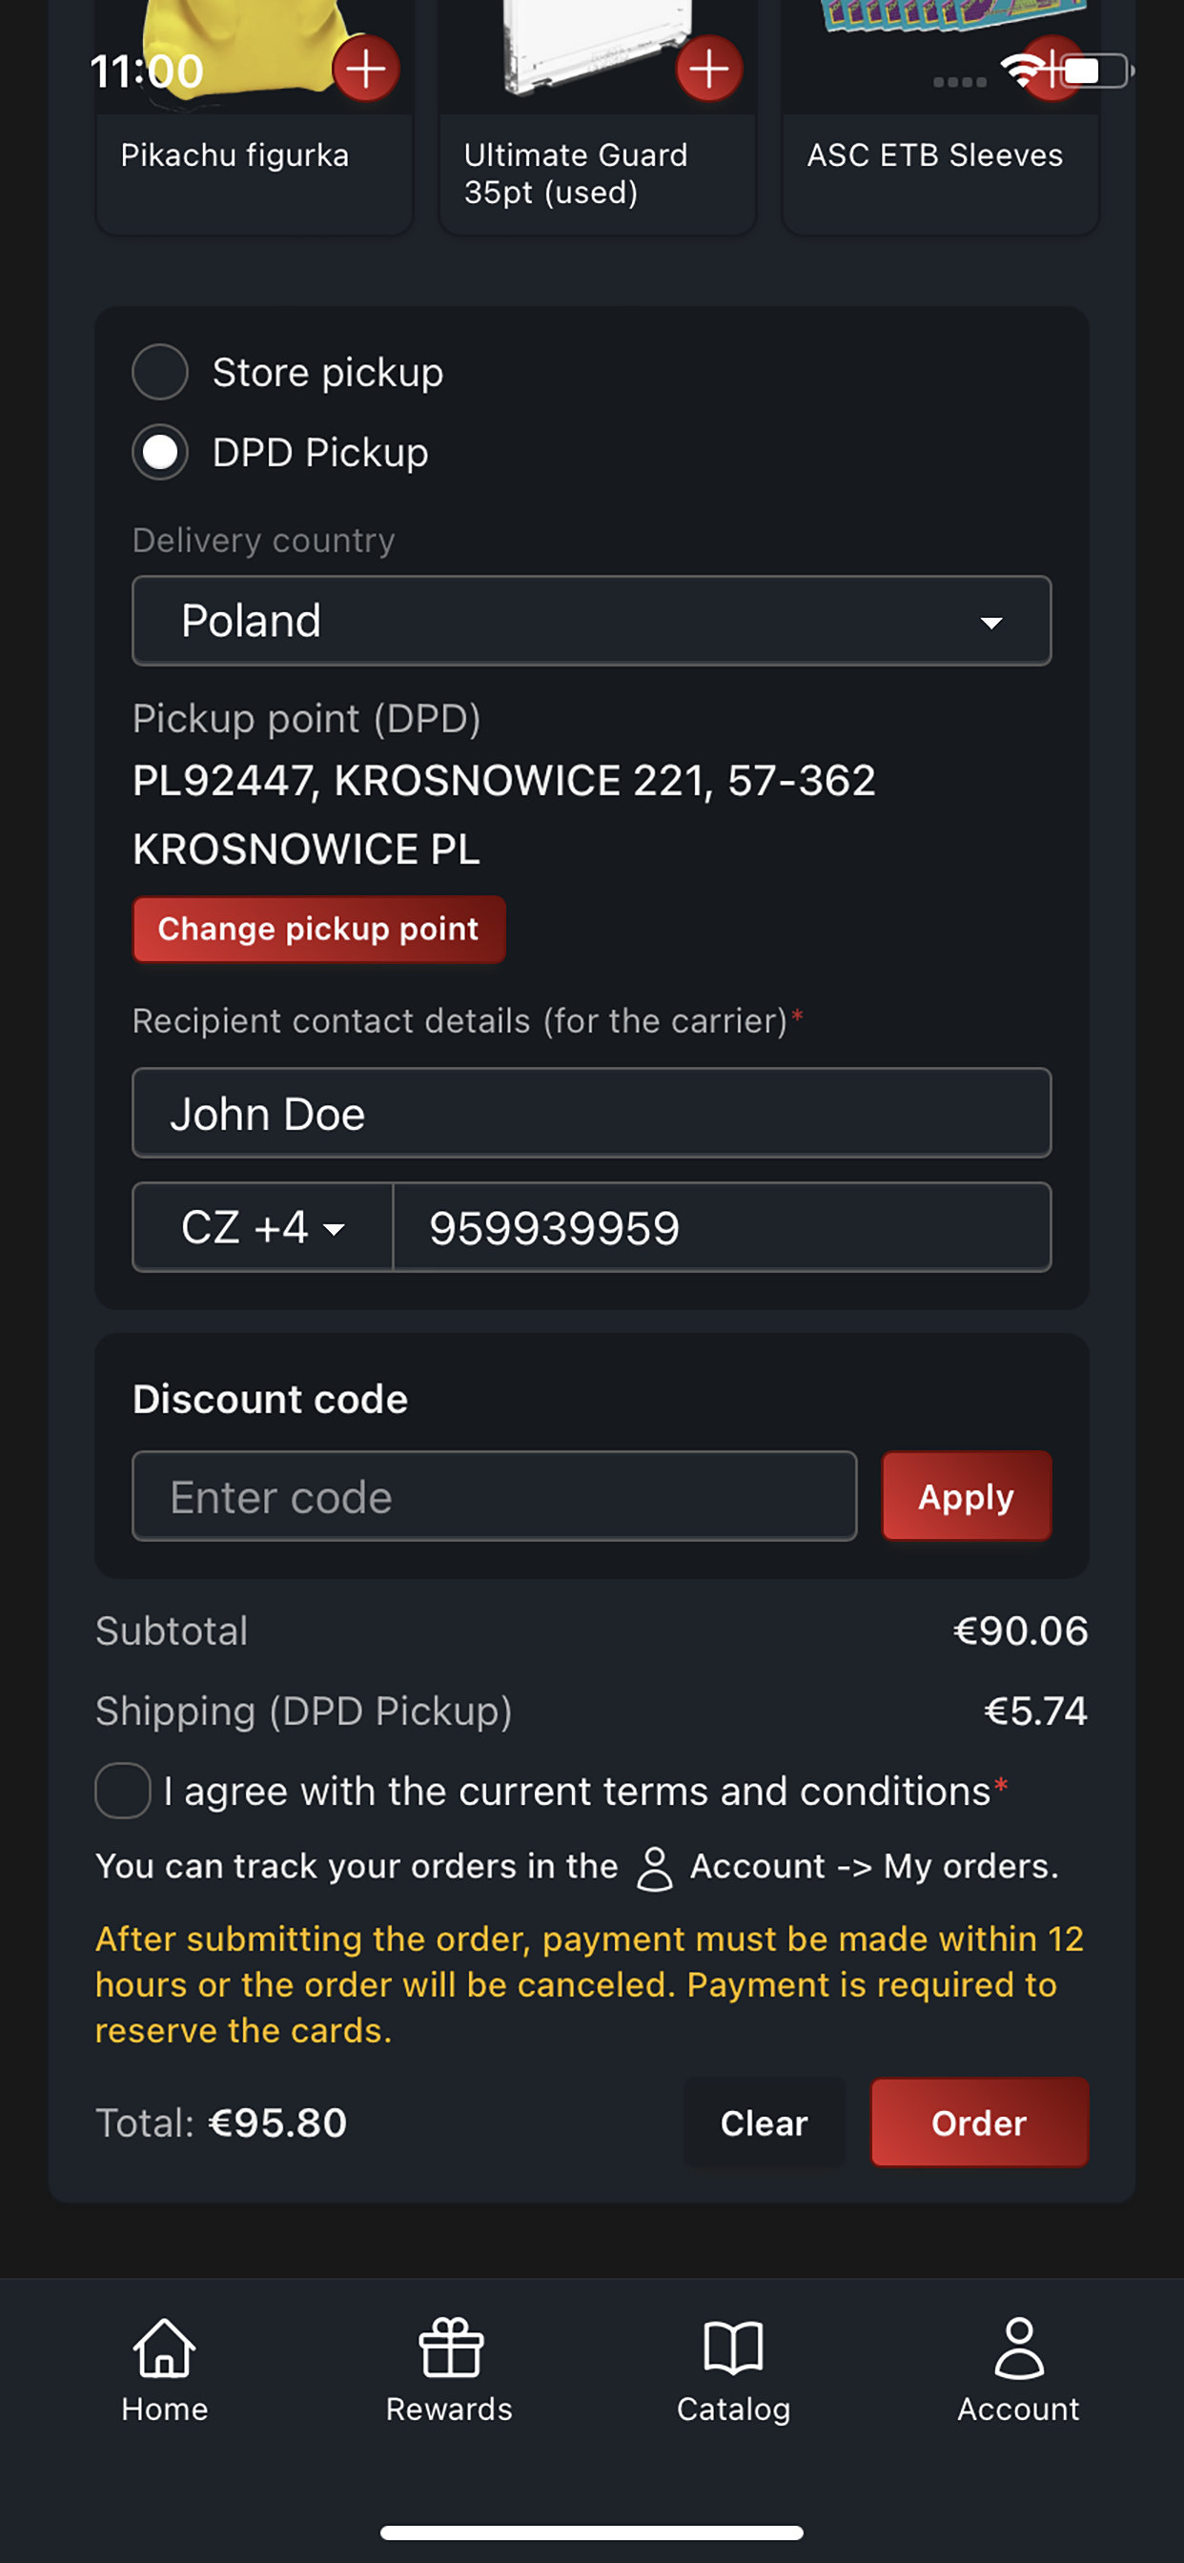Add Pikachu figurka with plus icon
The image size is (1184, 2563).
pos(366,69)
